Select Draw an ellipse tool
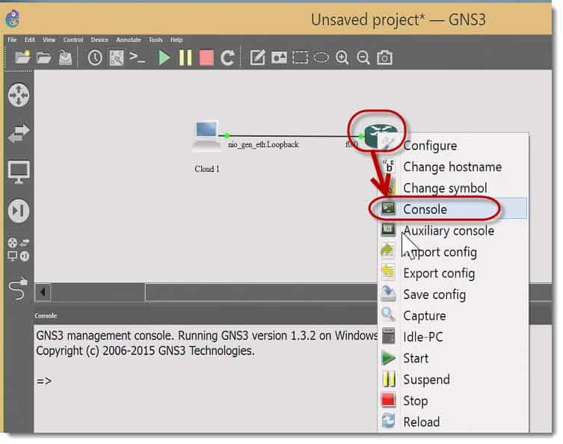This screenshot has width=563, height=444. click(x=321, y=58)
